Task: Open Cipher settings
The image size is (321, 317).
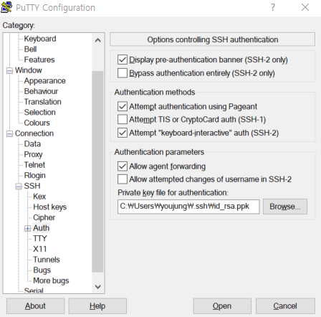Action: pyautogui.click(x=44, y=217)
